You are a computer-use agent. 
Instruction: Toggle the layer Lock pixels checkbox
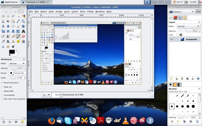(178, 35)
